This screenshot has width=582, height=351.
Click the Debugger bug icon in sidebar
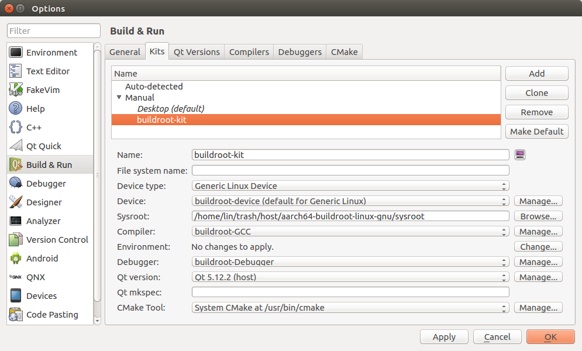pyautogui.click(x=16, y=184)
